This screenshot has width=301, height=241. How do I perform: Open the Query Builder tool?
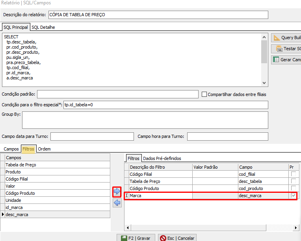(286, 38)
